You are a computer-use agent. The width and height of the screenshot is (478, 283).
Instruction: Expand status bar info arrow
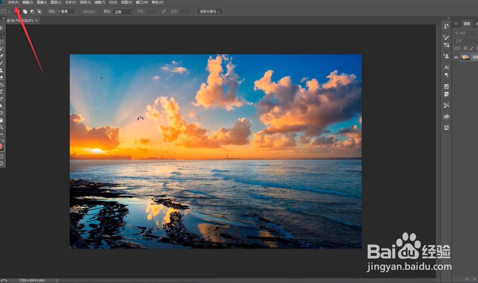57,281
